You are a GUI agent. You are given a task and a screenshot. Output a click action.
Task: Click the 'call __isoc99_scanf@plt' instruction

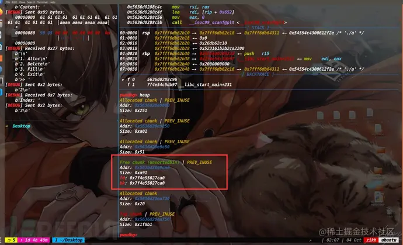(x=203, y=22)
